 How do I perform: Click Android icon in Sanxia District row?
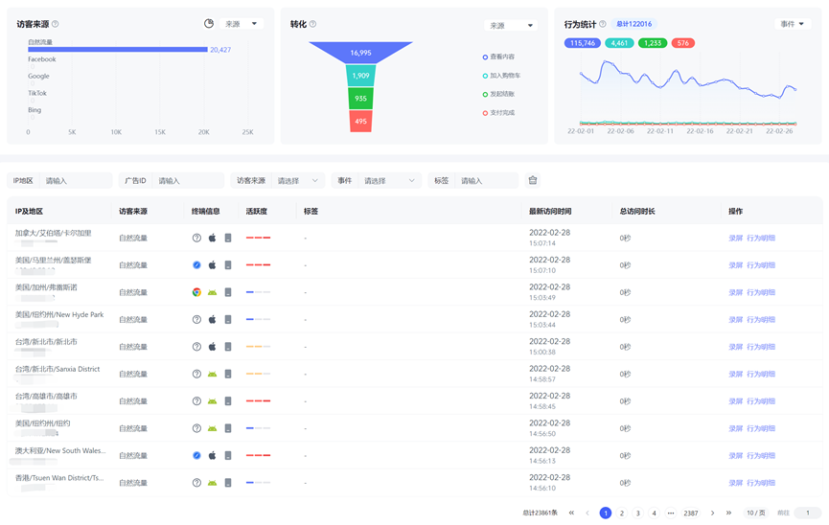point(212,374)
